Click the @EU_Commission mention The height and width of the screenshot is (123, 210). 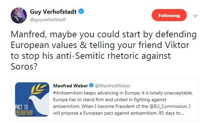[x=168, y=106]
